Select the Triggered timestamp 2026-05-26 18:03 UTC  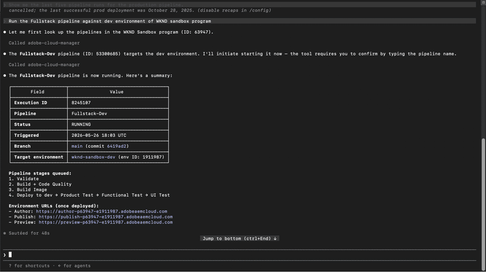pos(99,136)
